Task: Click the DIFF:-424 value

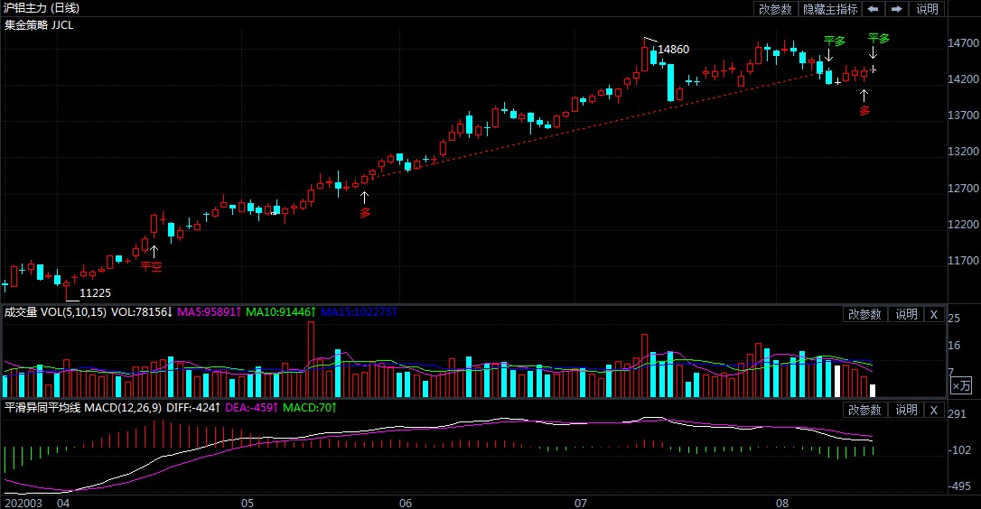Action: (193, 408)
